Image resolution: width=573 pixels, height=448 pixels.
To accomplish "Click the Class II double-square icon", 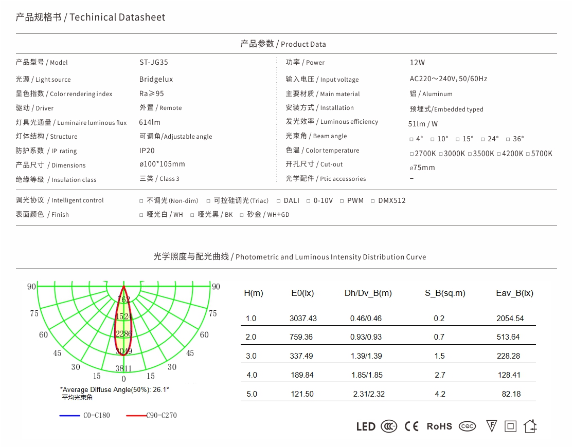I will [511, 426].
